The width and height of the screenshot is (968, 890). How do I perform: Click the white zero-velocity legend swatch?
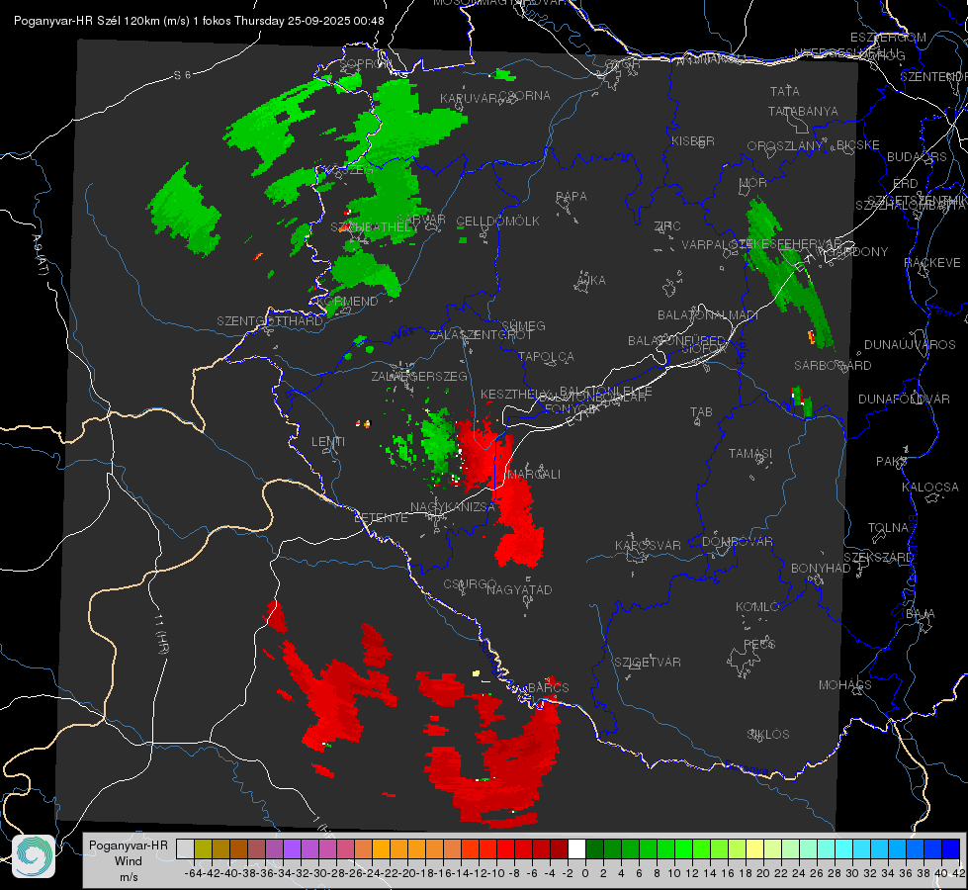576,848
